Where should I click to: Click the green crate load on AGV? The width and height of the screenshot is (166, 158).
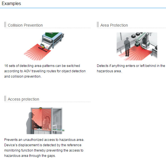coord(52,35)
